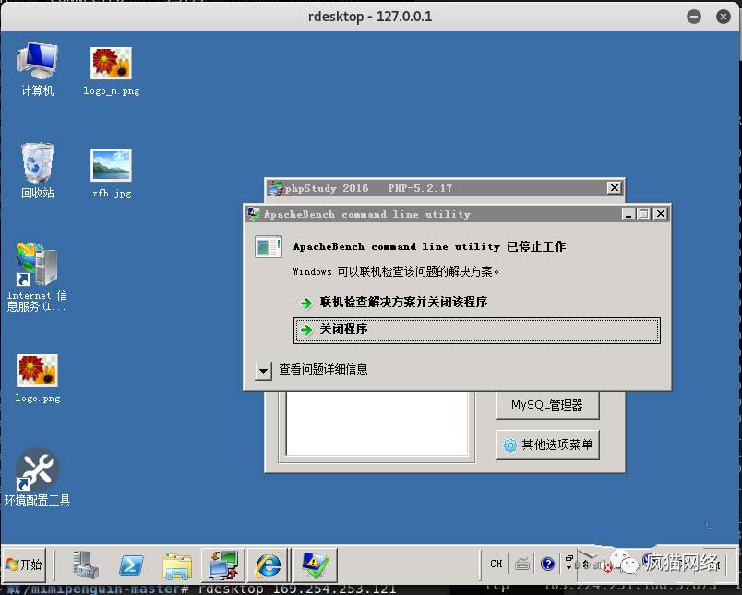Click the 开始 start button
This screenshot has width=742, height=595.
(x=24, y=565)
